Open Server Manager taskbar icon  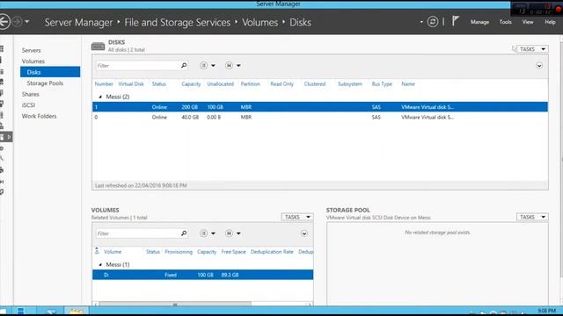(x=21, y=311)
